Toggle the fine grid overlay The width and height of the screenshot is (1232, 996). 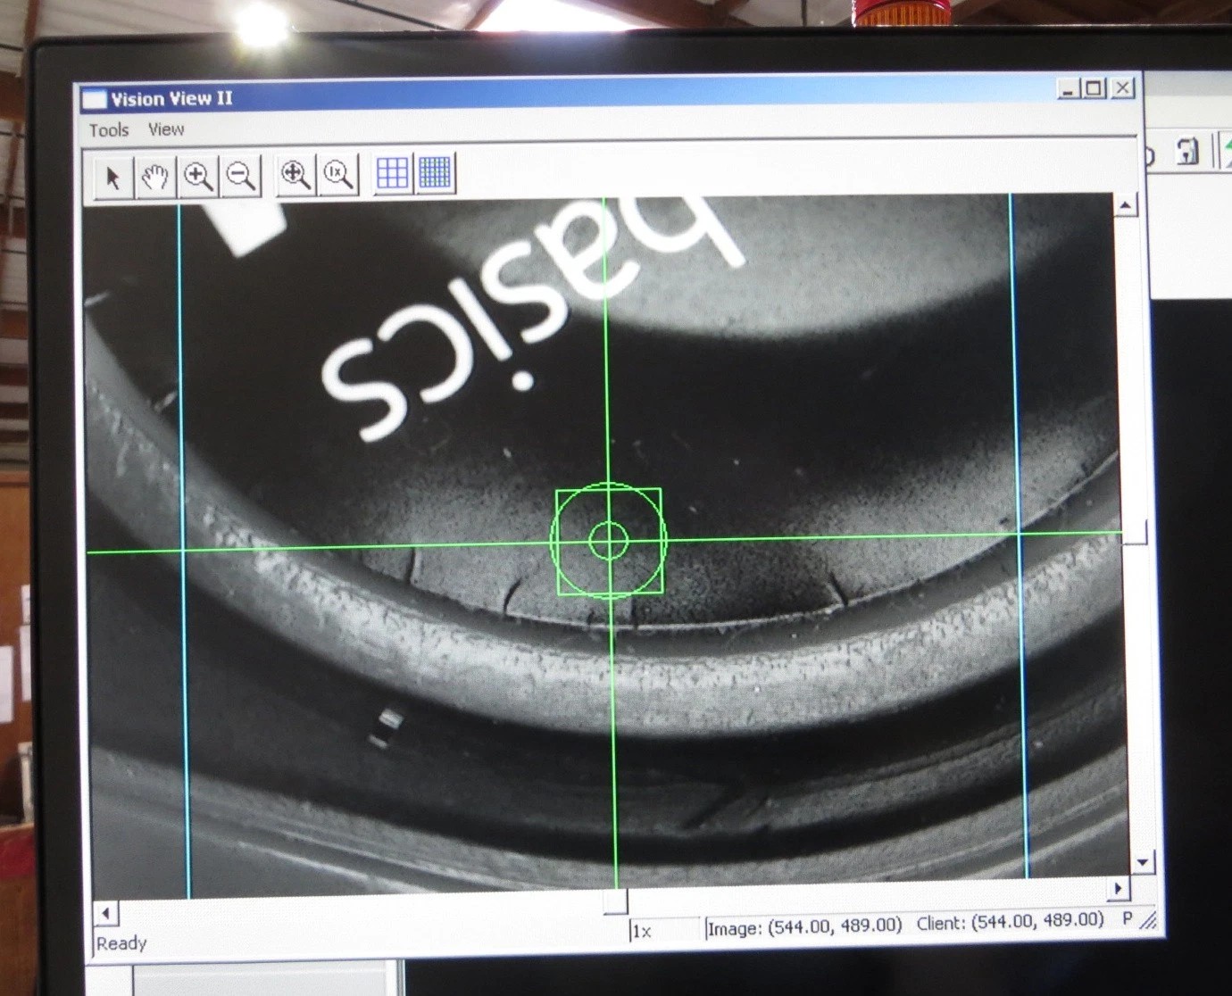tap(435, 172)
